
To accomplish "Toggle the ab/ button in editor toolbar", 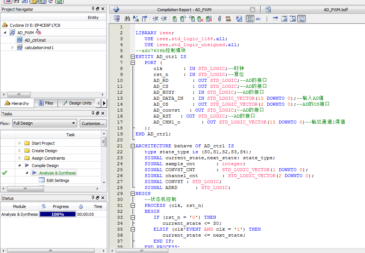I will pyautogui.click(x=258, y=19).
